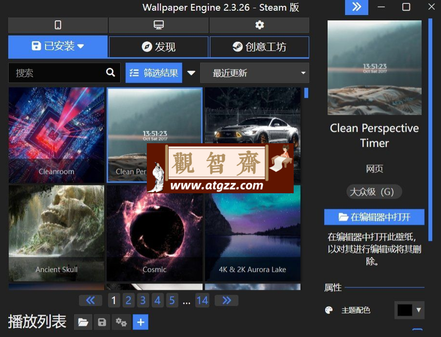This screenshot has height=337, width=441.
Task: Switch to the 创意工坊 workshop tab
Action: click(259, 47)
